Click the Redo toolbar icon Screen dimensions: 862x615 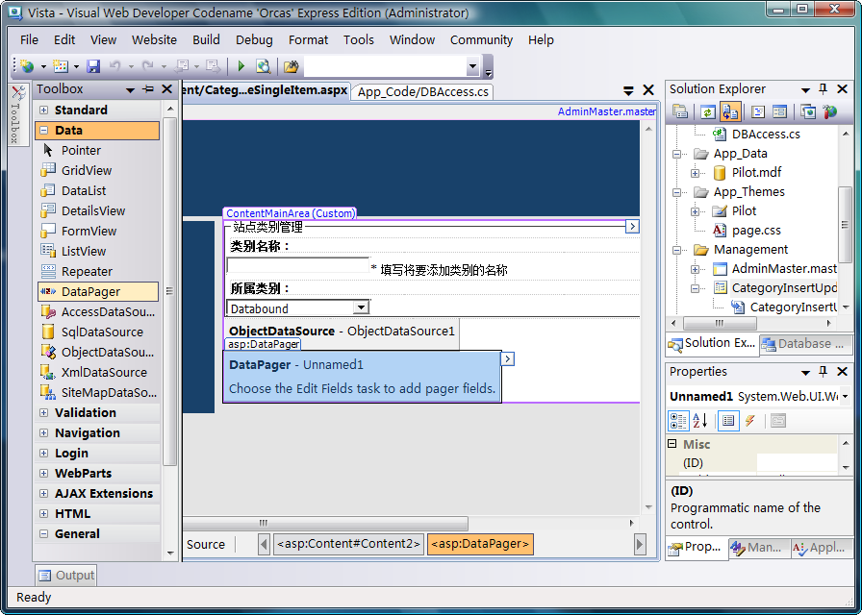(148, 67)
